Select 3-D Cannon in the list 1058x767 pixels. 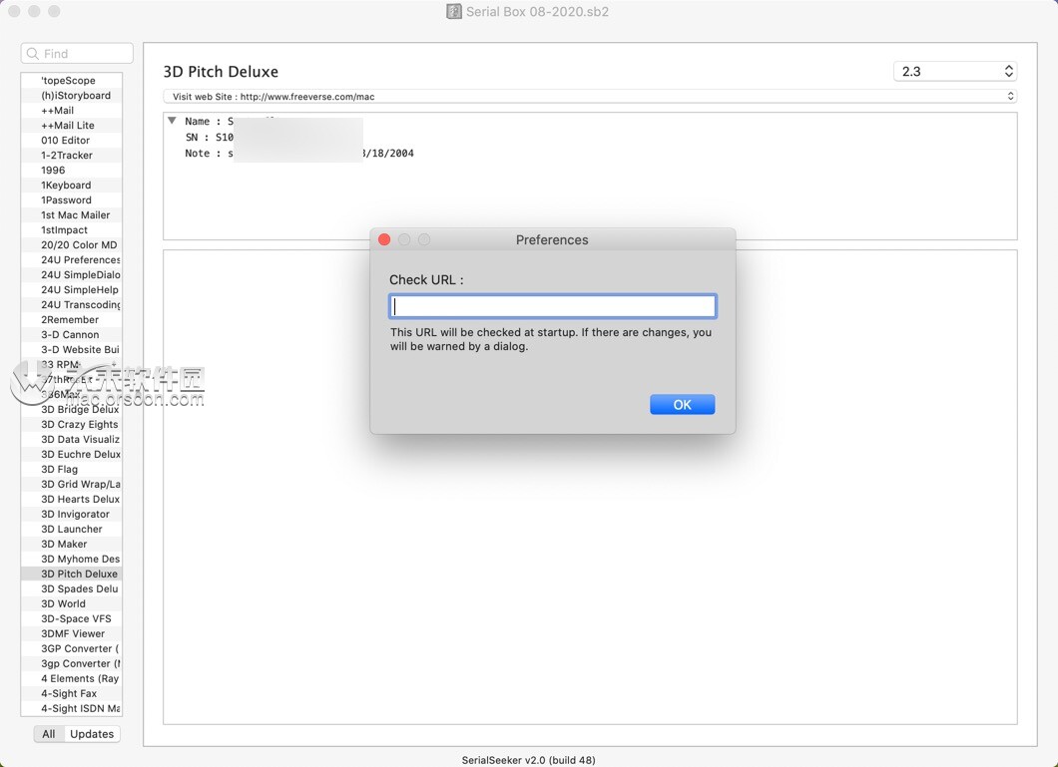pyautogui.click(x=72, y=334)
